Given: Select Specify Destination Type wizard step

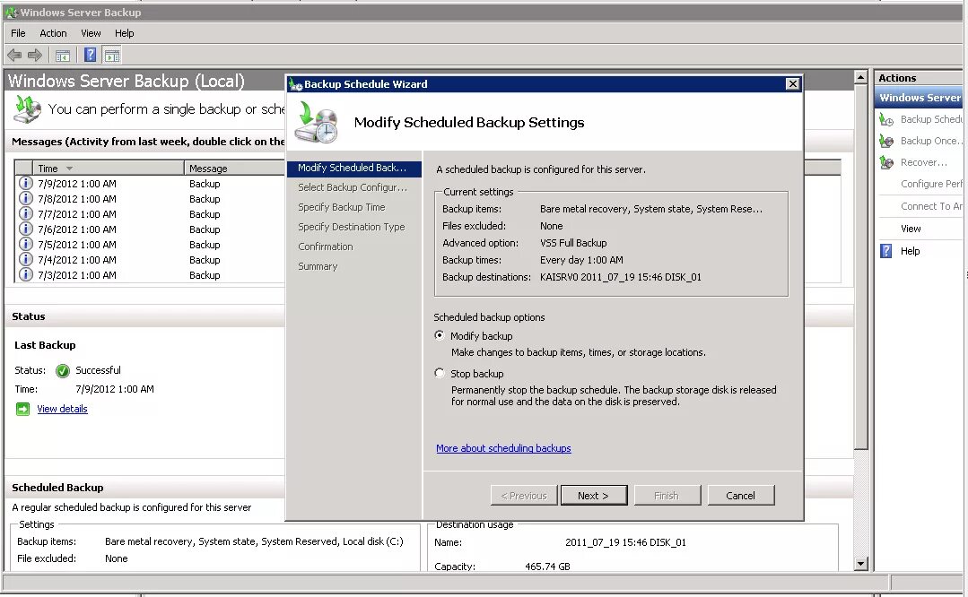Looking at the screenshot, I should 353,227.
